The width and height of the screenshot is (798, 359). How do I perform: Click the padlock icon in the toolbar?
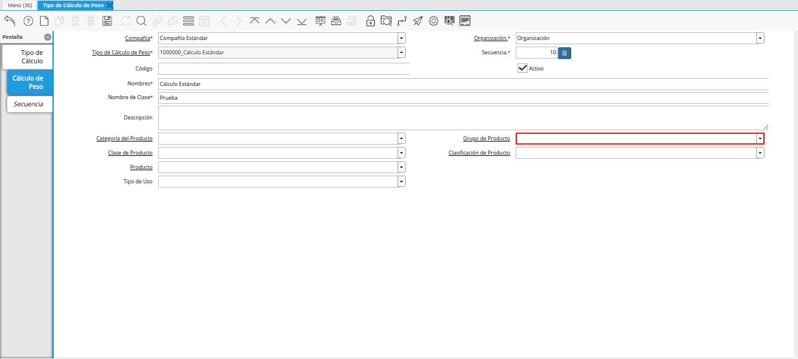pyautogui.click(x=371, y=21)
